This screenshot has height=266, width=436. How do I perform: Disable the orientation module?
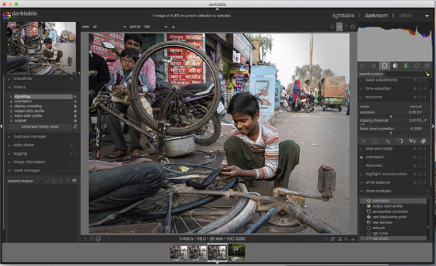[x=361, y=157]
